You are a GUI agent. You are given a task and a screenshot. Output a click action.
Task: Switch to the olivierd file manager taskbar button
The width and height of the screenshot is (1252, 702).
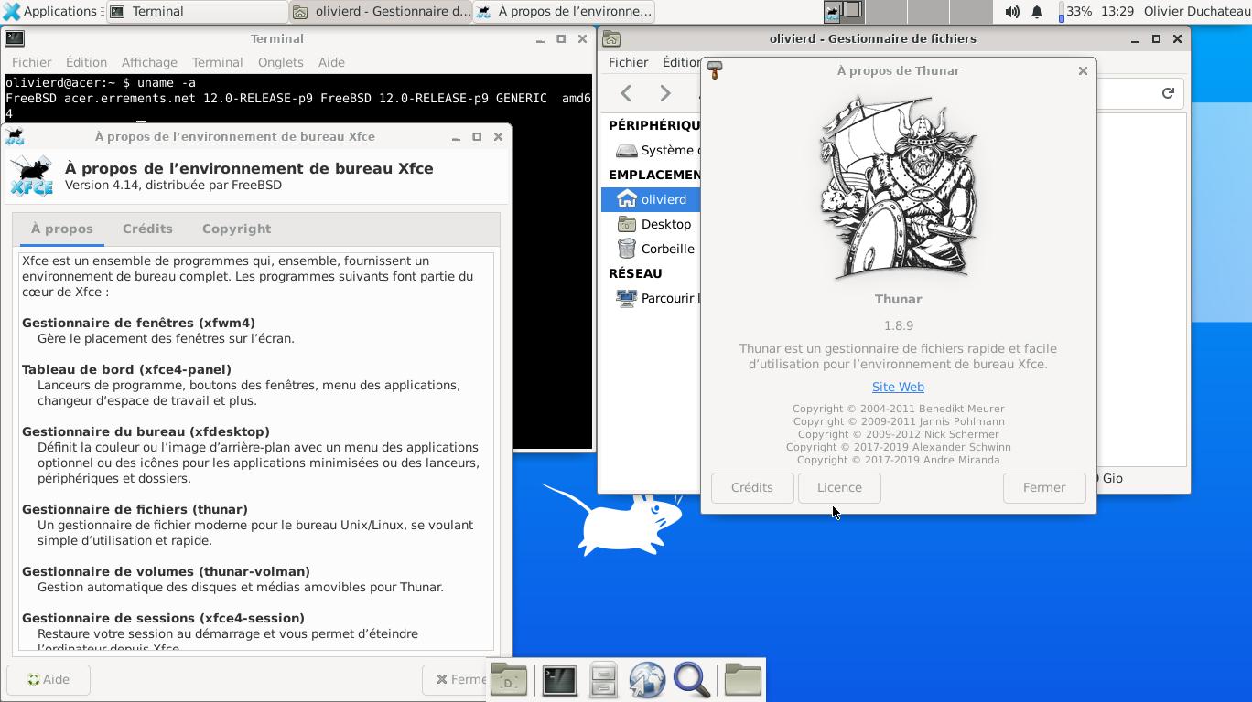pyautogui.click(x=381, y=11)
